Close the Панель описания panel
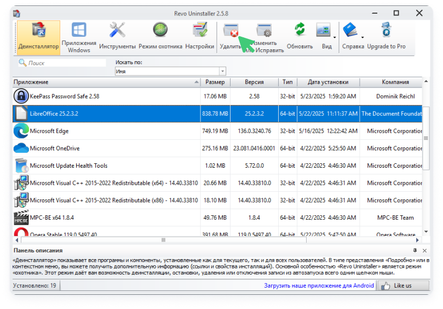 (x=424, y=250)
